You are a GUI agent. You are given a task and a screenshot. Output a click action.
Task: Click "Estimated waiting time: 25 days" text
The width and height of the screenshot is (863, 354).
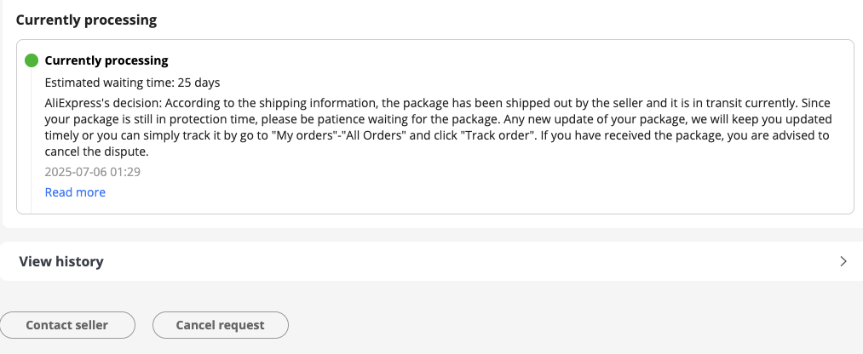coord(132,83)
